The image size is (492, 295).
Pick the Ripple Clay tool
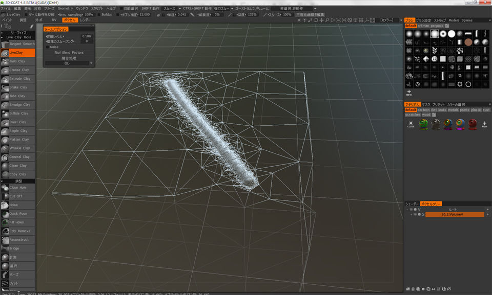tap(18, 131)
